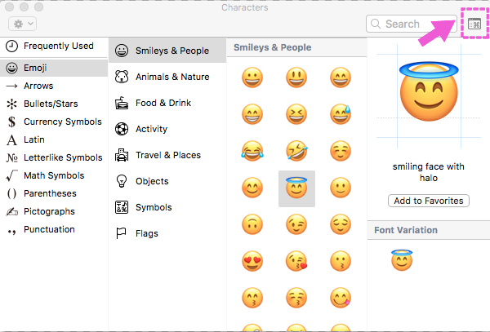Screen dimensions: 490x332
Task: Choose Math Symbols in the sidebar
Action: point(54,175)
